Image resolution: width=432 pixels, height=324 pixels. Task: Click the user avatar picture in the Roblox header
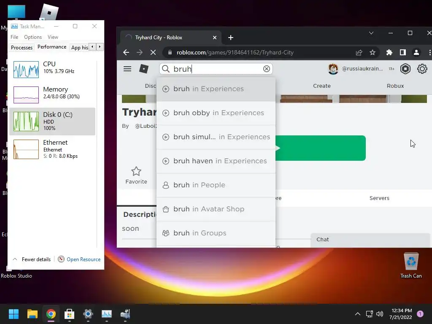pos(333,69)
